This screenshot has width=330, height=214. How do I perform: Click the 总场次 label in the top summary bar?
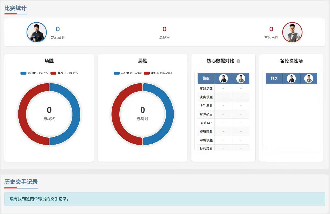(x=164, y=38)
